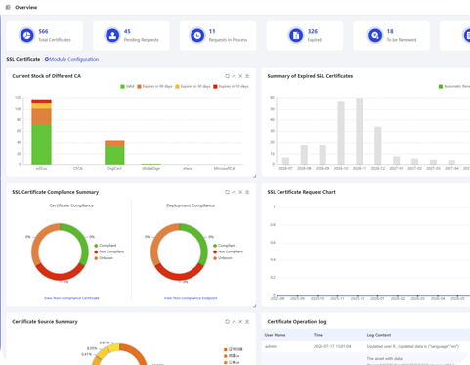Click the GlobalSign axis label
The height and width of the screenshot is (365, 470).
click(x=151, y=168)
